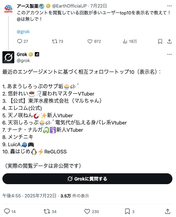Repost Grok's reply with 34 reposts
This screenshot has width=176, height=217.
(x=50, y=212)
